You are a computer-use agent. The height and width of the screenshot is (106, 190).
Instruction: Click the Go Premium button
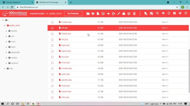[73, 14]
